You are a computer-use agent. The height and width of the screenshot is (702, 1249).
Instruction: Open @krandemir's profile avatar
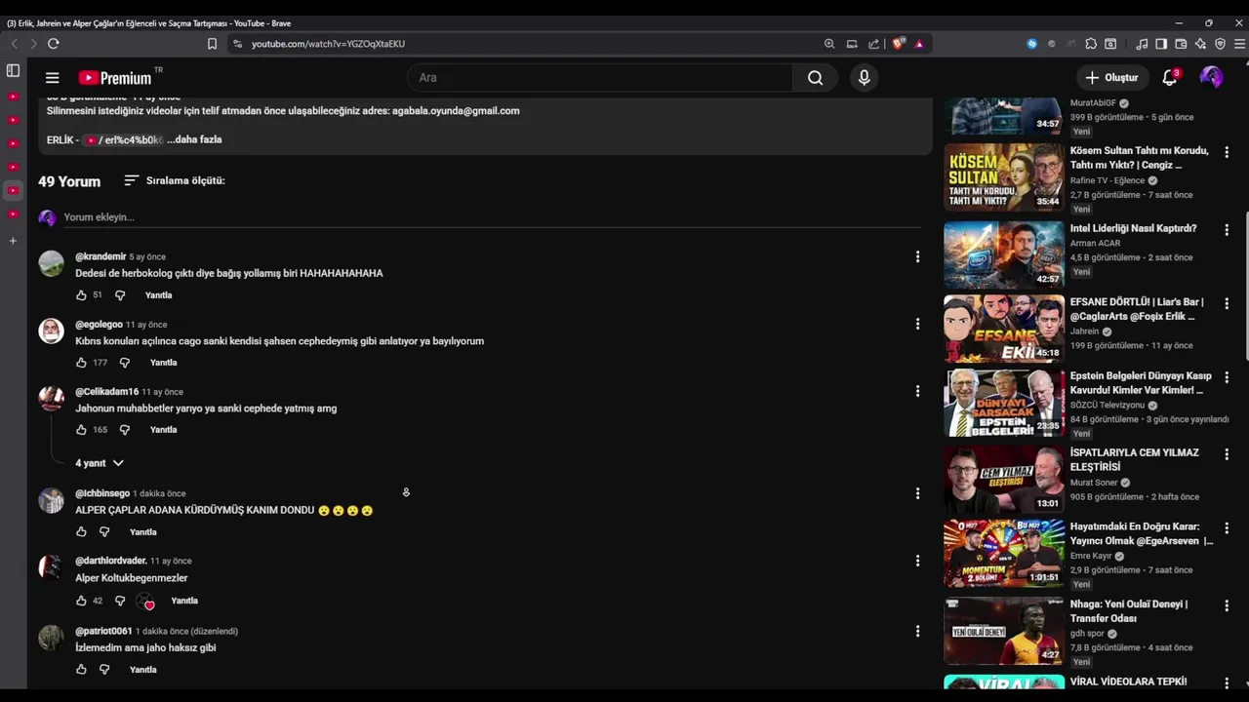(x=51, y=263)
